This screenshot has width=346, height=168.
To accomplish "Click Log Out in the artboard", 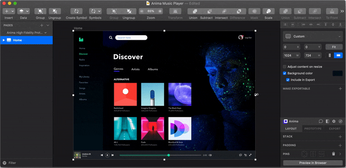I will coord(248,38).
